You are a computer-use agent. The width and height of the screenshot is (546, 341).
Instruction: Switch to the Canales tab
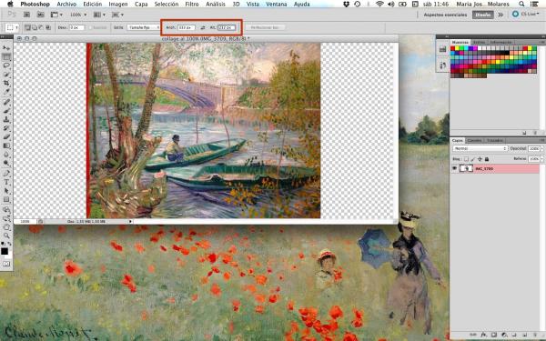coord(474,141)
